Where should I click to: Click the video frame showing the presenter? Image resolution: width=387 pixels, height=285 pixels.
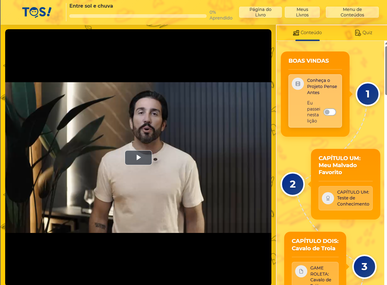tap(138, 157)
